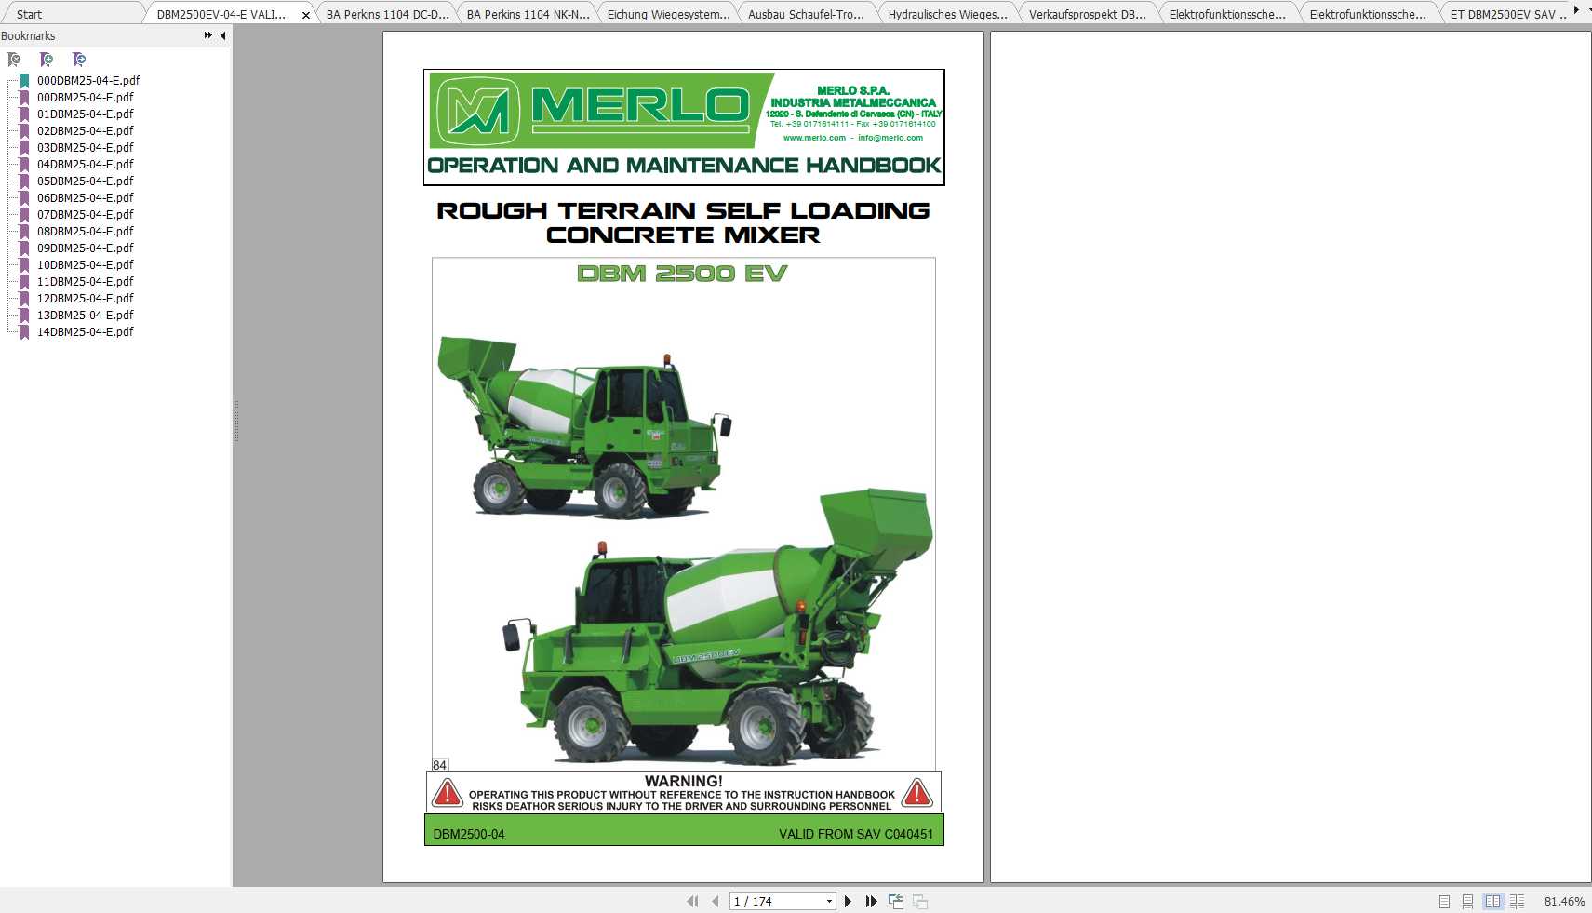The width and height of the screenshot is (1592, 913).
Task: Open bookmark 10DBM25-04-E.pdf
Action: [86, 264]
